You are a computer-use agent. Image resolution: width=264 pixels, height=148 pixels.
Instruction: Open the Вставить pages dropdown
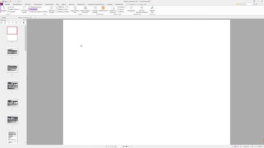click(x=121, y=7)
